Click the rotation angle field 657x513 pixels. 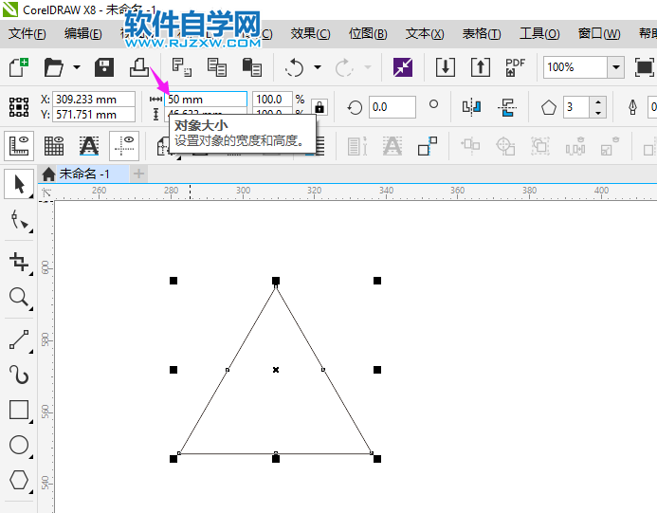pyautogui.click(x=392, y=107)
